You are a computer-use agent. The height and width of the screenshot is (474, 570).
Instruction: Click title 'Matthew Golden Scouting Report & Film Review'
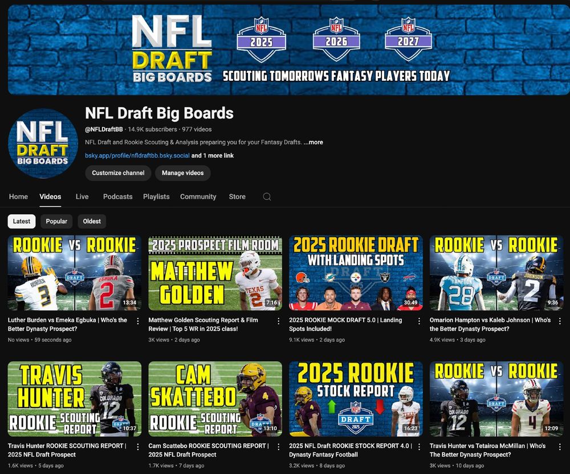click(203, 324)
